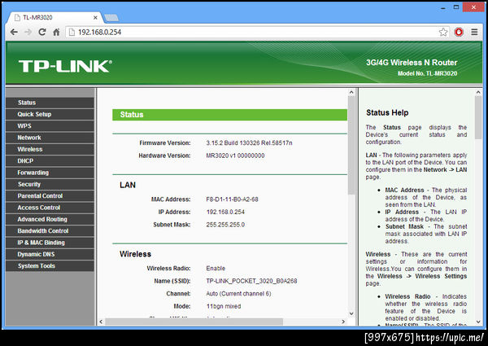Click LAN IP address 192.168.0.254 value

tap(225, 212)
